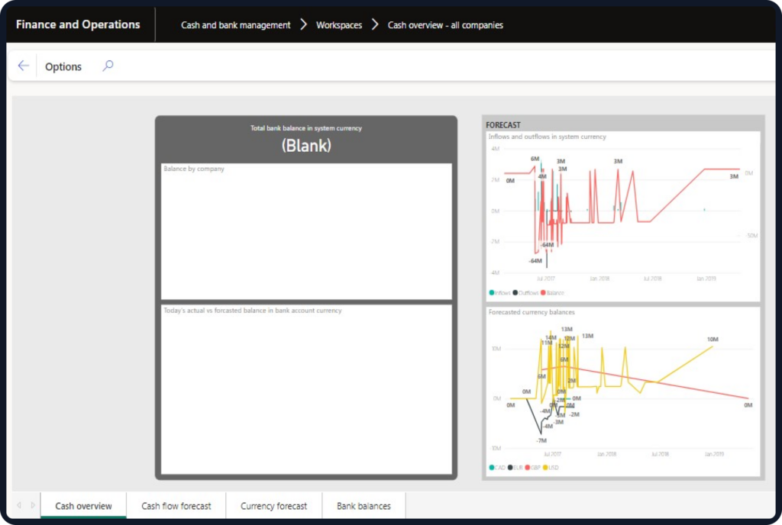Click the breadcrumb chevron after Cash and bank management
The height and width of the screenshot is (525, 782).
[303, 24]
